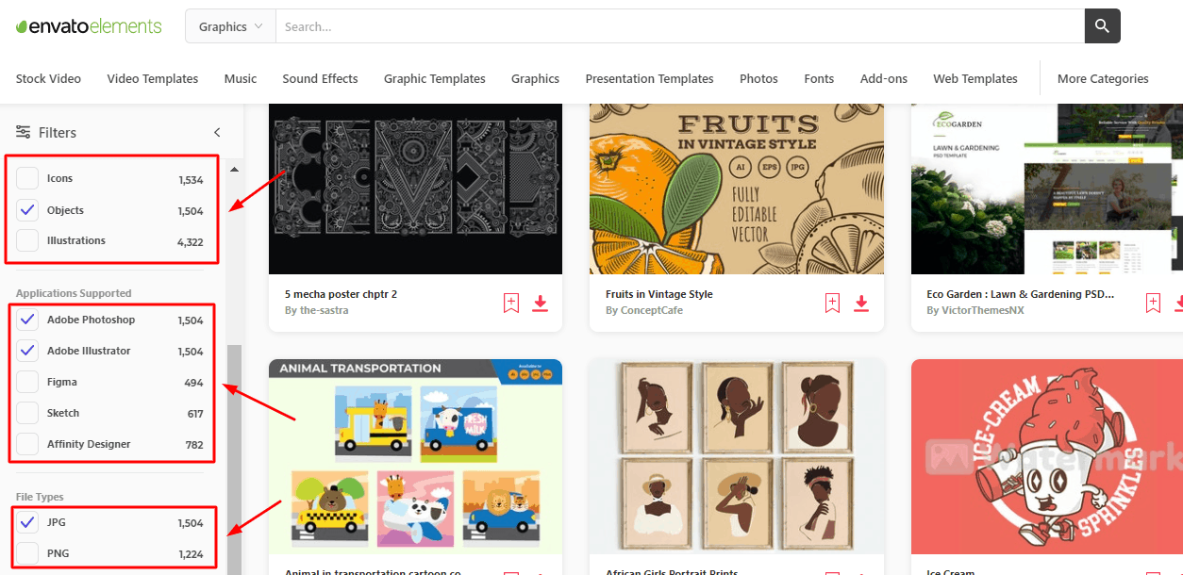Uncheck the Objects filter checkbox

28,210
